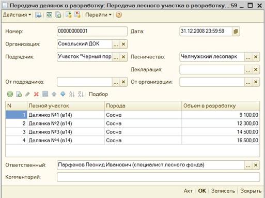Clear the Организация field
Viewport: 265px width, 198px height.
point(123,44)
